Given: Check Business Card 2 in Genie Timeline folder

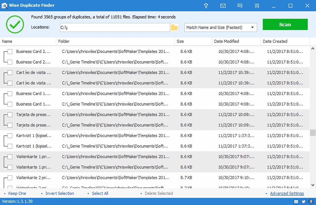Looking at the screenshot, I should click(10, 62).
